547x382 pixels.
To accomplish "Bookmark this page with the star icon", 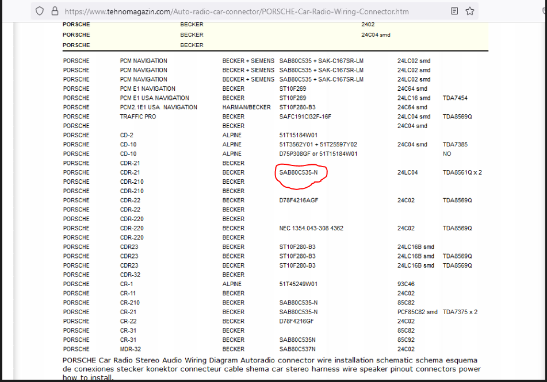I will pos(470,11).
